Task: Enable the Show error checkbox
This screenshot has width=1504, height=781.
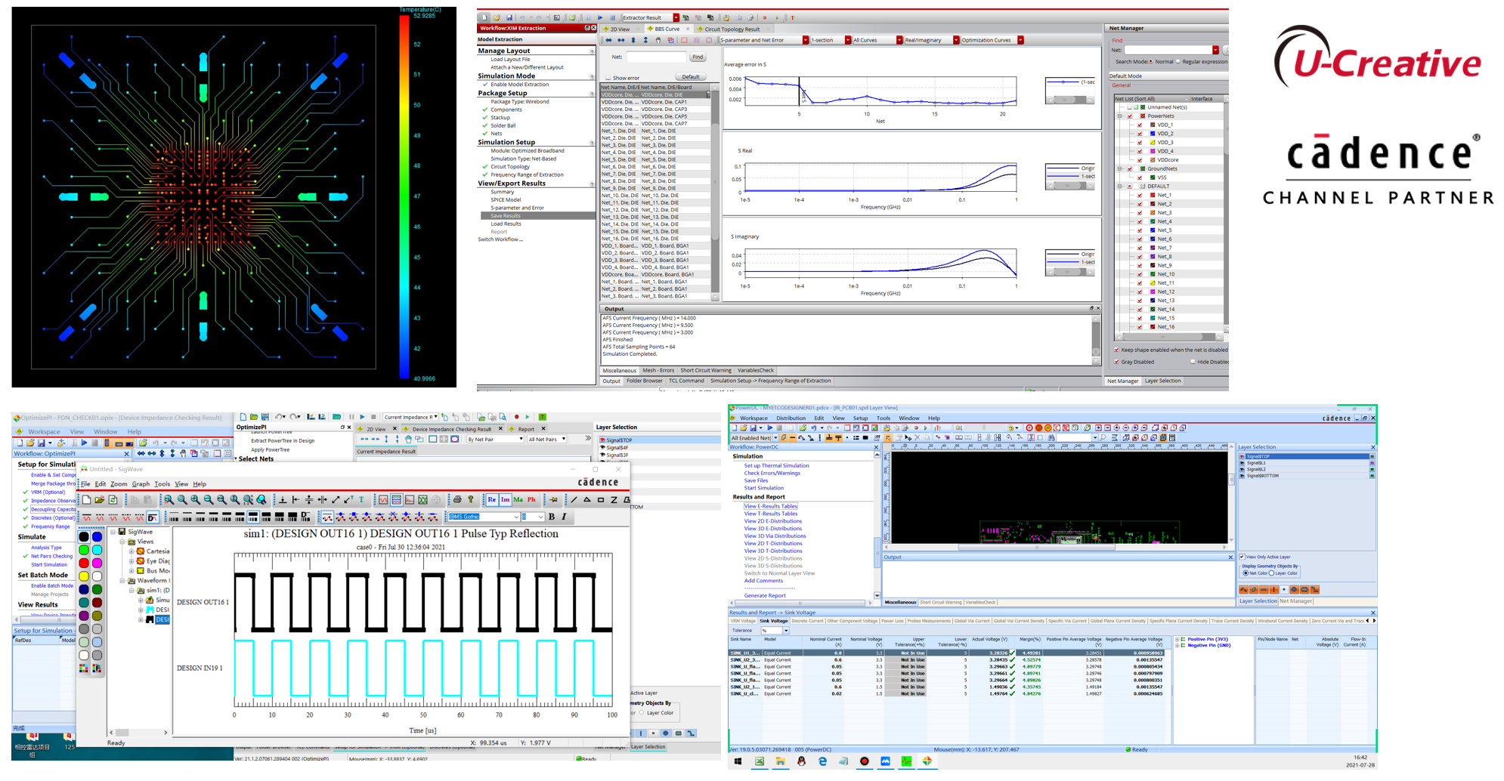Action: tap(608, 78)
